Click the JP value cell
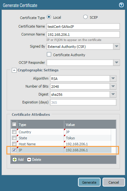 (x=88, y=132)
